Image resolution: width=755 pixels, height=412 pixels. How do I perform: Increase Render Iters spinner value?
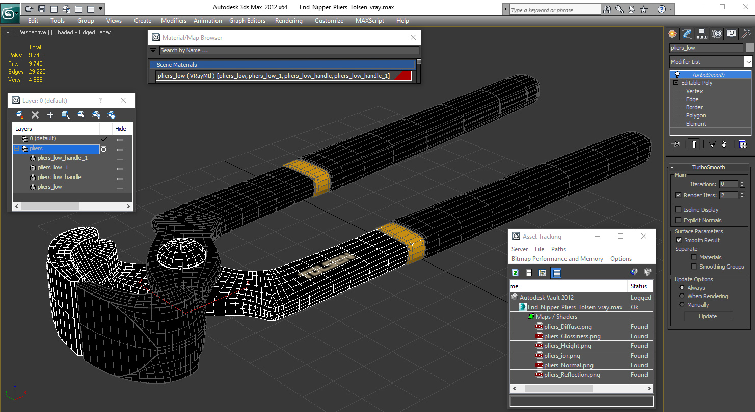click(742, 193)
